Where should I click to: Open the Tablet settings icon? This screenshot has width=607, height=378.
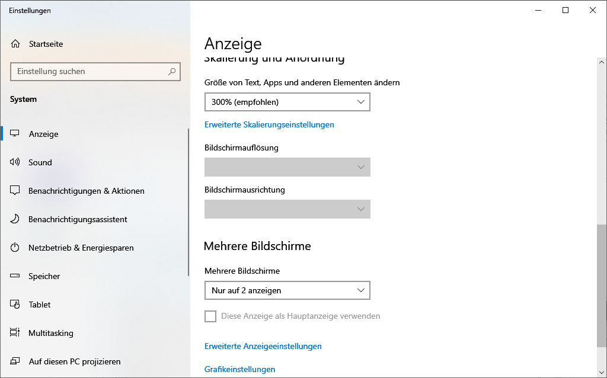click(15, 305)
